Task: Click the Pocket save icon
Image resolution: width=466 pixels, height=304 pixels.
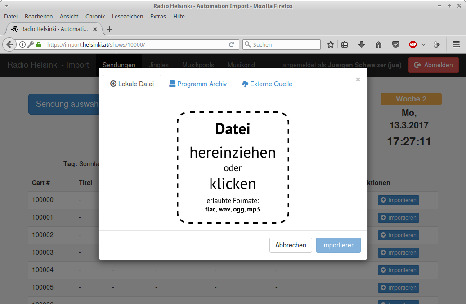Action: [x=395, y=44]
